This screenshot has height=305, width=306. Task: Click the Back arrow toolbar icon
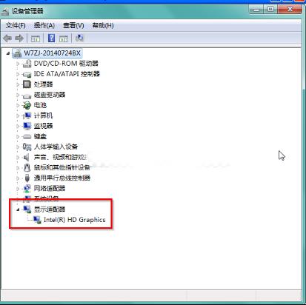[7, 38]
